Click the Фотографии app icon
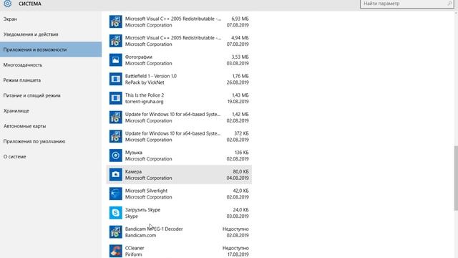 (x=116, y=60)
